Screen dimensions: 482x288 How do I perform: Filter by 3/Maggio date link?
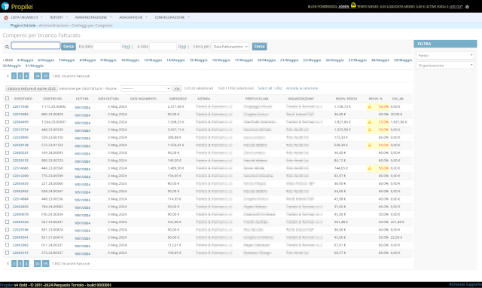point(25,60)
